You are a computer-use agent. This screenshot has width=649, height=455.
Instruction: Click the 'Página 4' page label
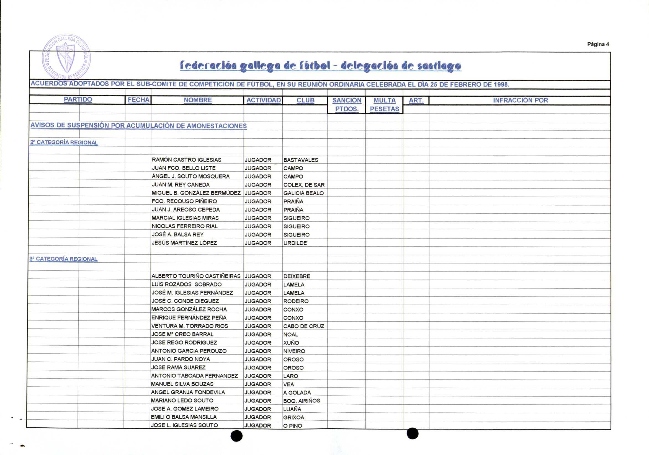coord(598,44)
